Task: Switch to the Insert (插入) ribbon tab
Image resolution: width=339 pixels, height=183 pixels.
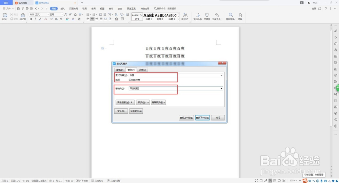Action: (x=62, y=9)
